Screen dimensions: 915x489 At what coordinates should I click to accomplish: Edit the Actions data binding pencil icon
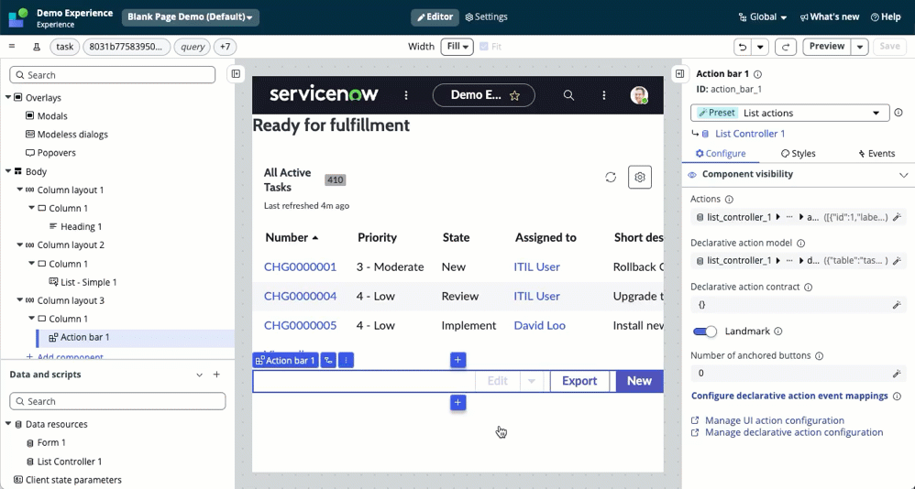(897, 217)
